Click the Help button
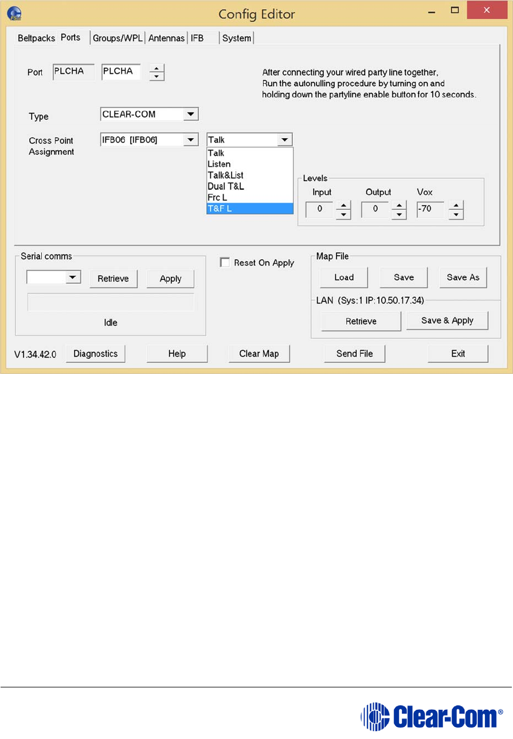This screenshot has width=513, height=739. 177,354
